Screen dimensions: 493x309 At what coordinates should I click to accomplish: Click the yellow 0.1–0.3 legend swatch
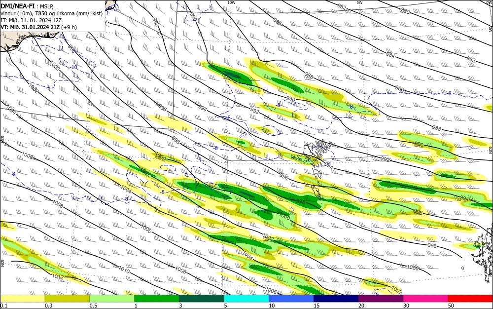(x=22, y=298)
